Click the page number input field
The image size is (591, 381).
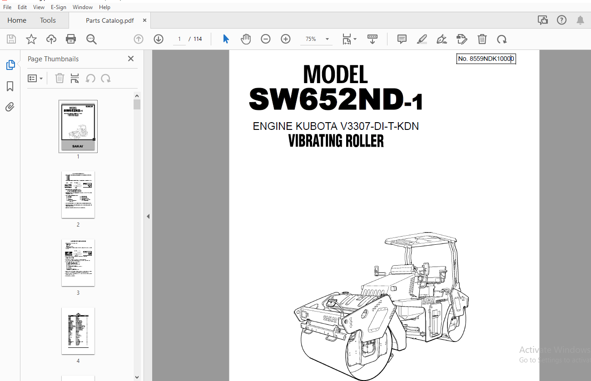click(179, 39)
